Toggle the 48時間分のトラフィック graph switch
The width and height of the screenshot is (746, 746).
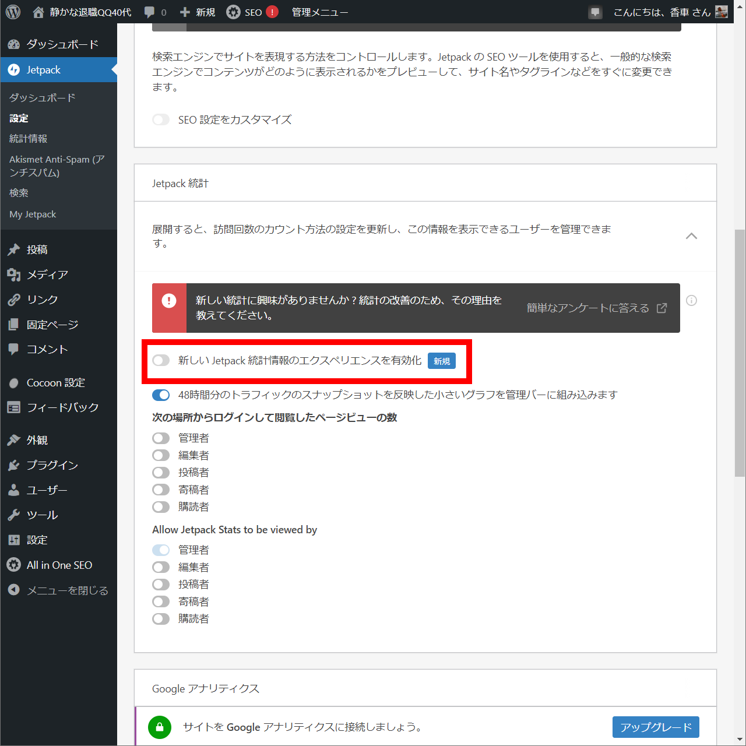pos(161,395)
